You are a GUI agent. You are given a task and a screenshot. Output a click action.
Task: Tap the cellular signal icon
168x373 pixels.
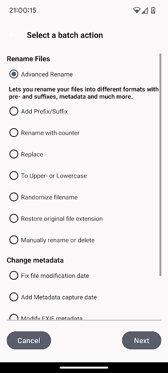pos(145,10)
